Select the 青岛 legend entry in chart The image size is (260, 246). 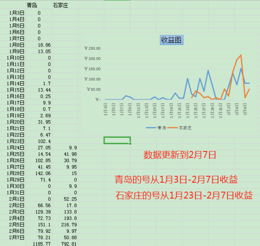pos(156,128)
